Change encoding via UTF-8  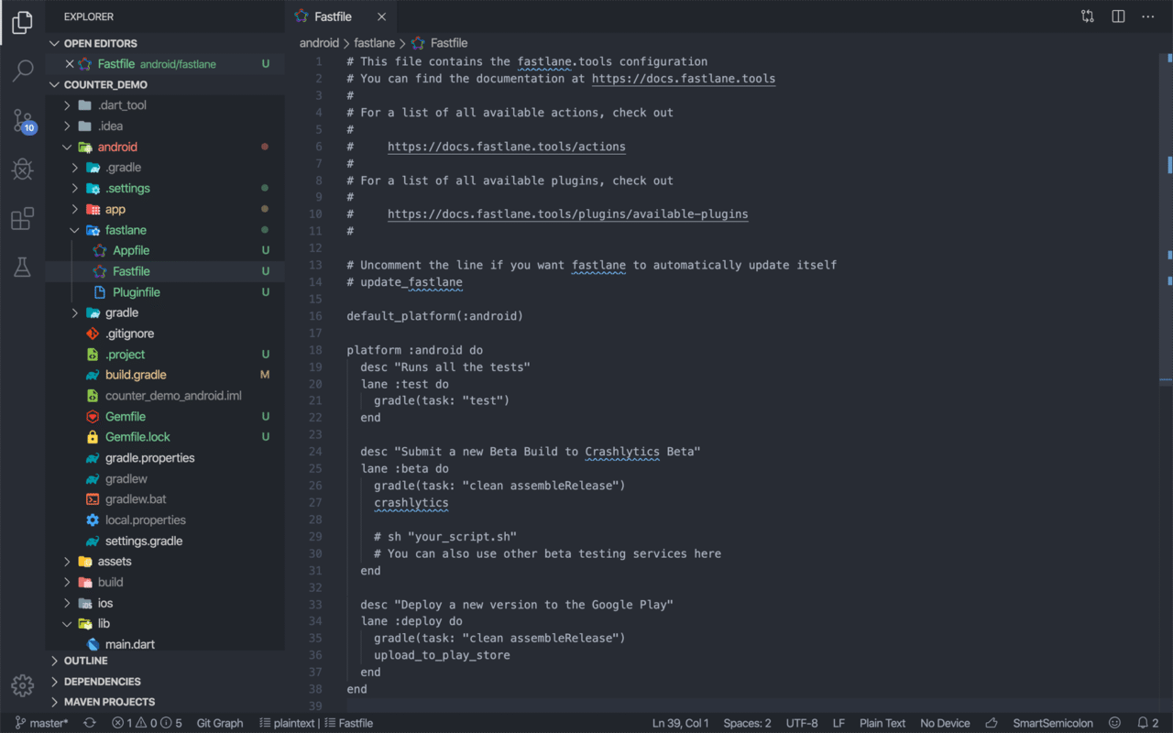click(x=802, y=723)
